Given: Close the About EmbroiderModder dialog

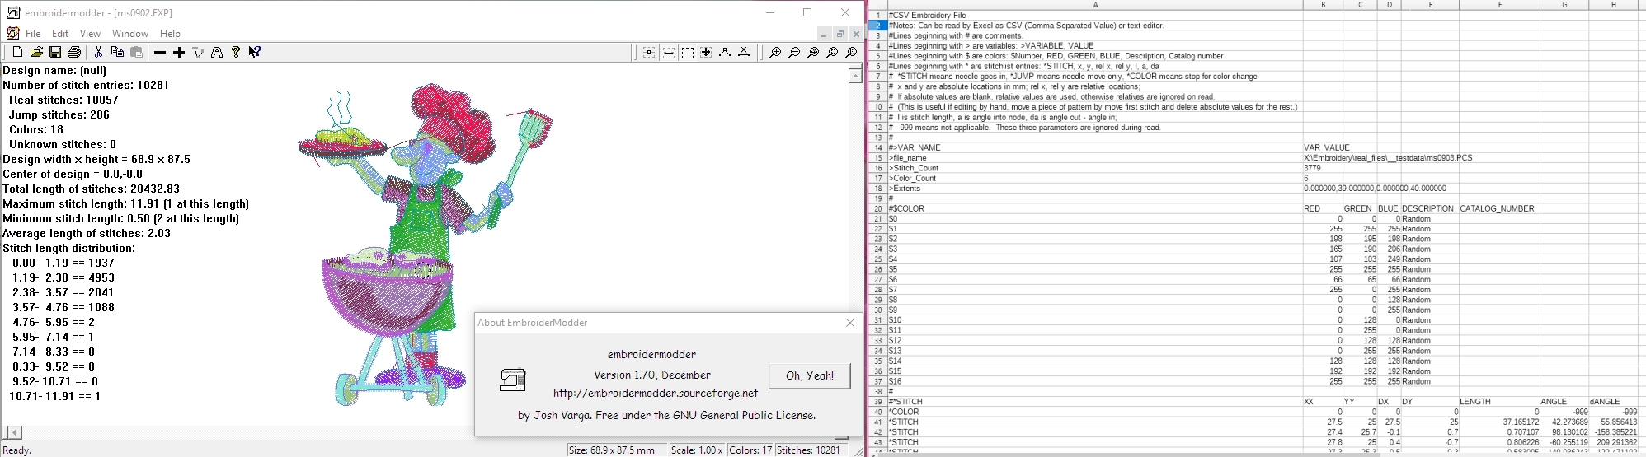Looking at the screenshot, I should coord(850,323).
